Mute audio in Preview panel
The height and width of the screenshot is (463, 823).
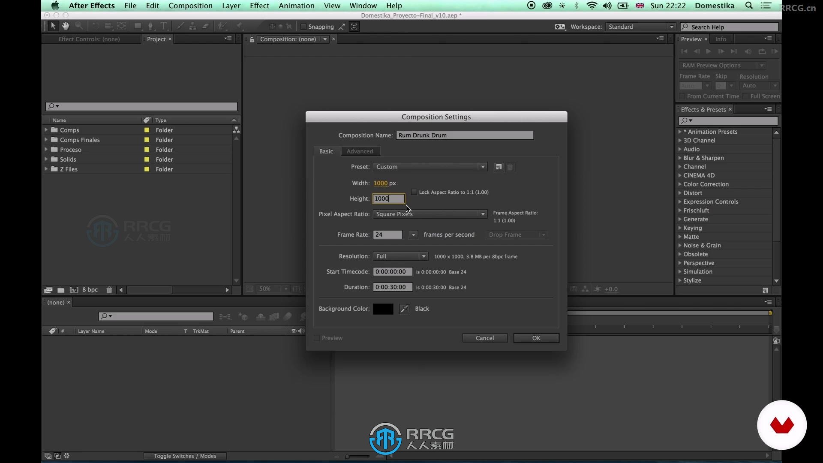pyautogui.click(x=748, y=51)
